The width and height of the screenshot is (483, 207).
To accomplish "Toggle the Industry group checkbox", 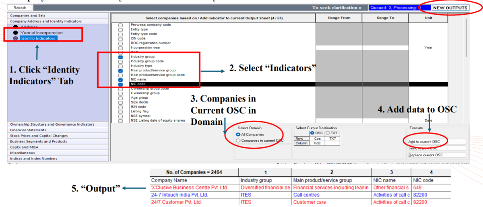I will [x=120, y=57].
